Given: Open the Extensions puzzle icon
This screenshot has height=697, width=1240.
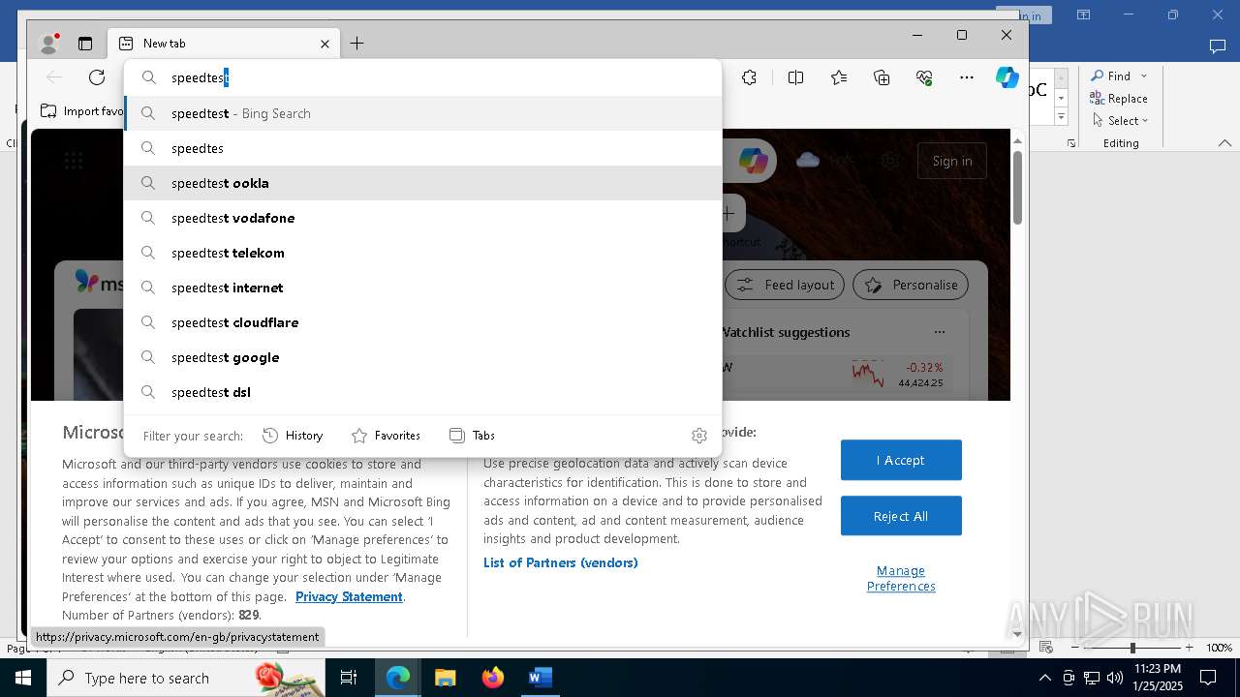Looking at the screenshot, I should click(749, 77).
